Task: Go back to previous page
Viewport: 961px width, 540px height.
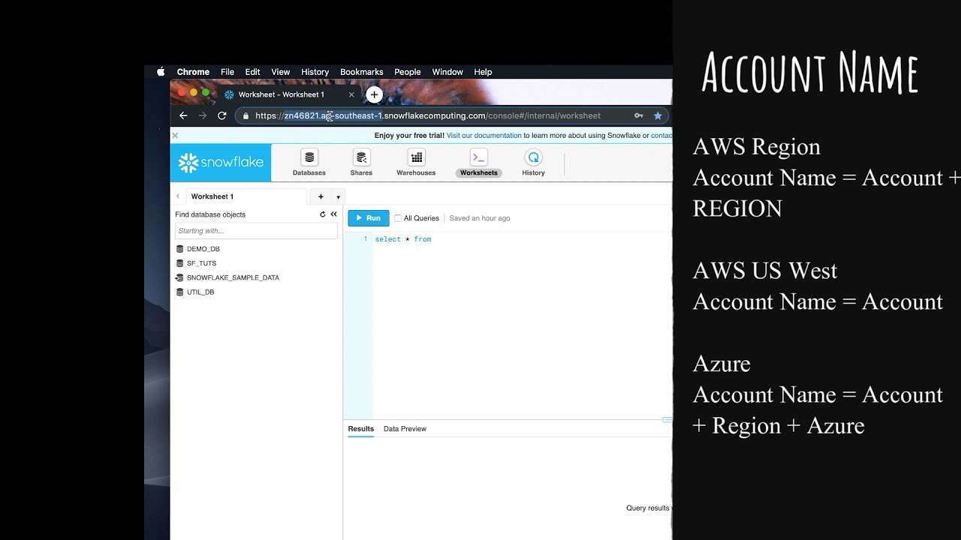Action: point(183,115)
